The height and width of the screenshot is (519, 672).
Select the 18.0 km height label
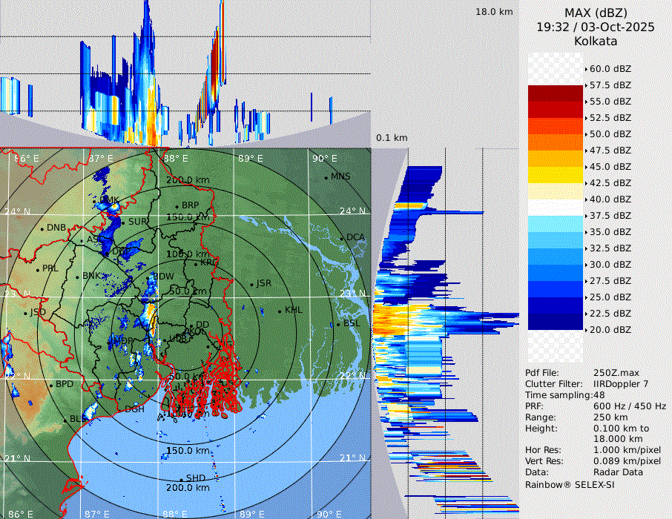pyautogui.click(x=494, y=12)
